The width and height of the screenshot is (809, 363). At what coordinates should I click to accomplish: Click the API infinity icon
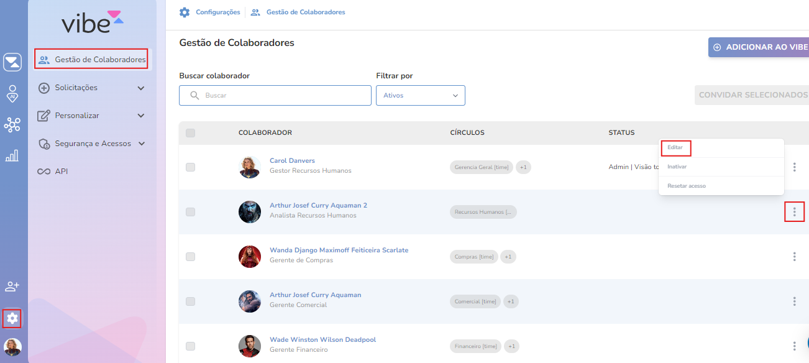(x=43, y=172)
